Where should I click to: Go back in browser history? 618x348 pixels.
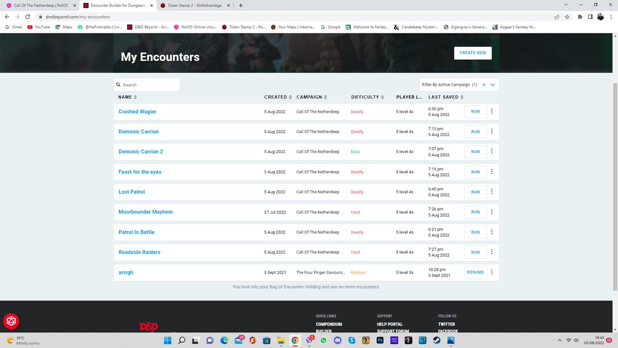tap(8, 16)
